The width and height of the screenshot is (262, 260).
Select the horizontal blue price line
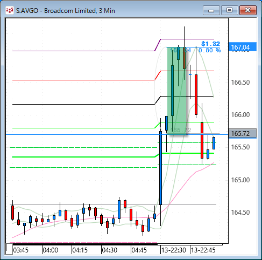(x=117, y=134)
